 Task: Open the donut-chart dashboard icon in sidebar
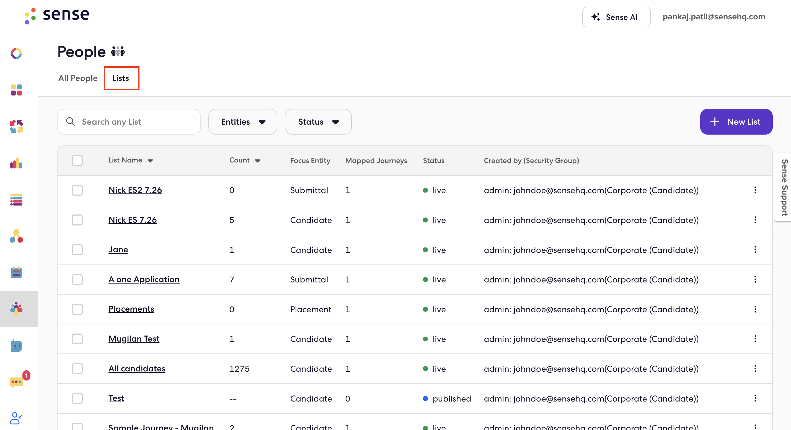pyautogui.click(x=16, y=53)
